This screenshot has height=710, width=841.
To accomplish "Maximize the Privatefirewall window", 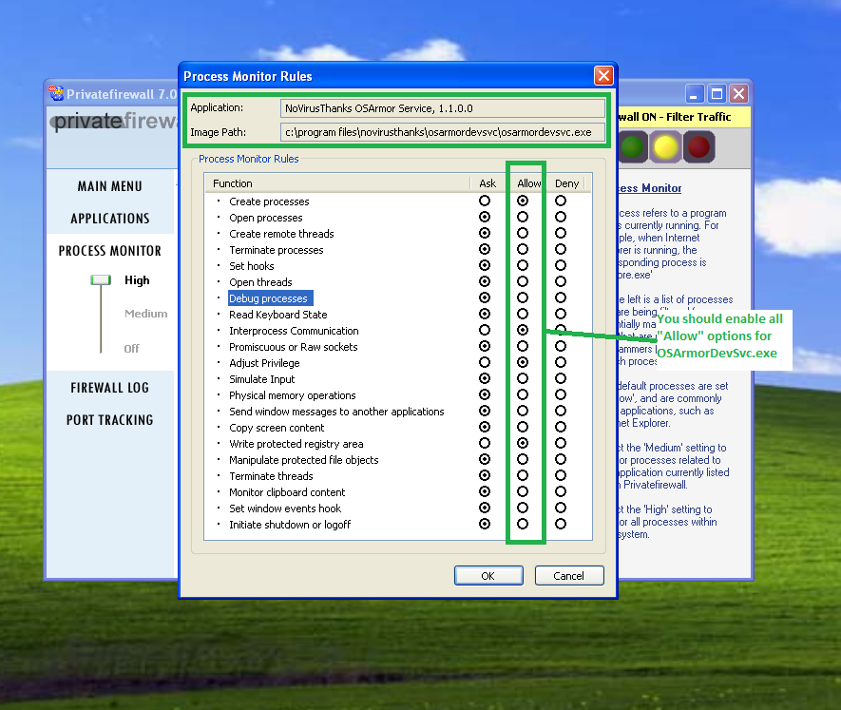I will point(717,94).
